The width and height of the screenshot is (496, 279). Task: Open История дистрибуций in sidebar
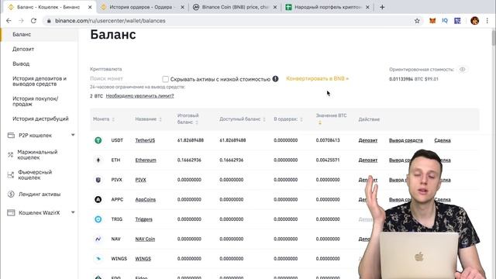[40, 119]
